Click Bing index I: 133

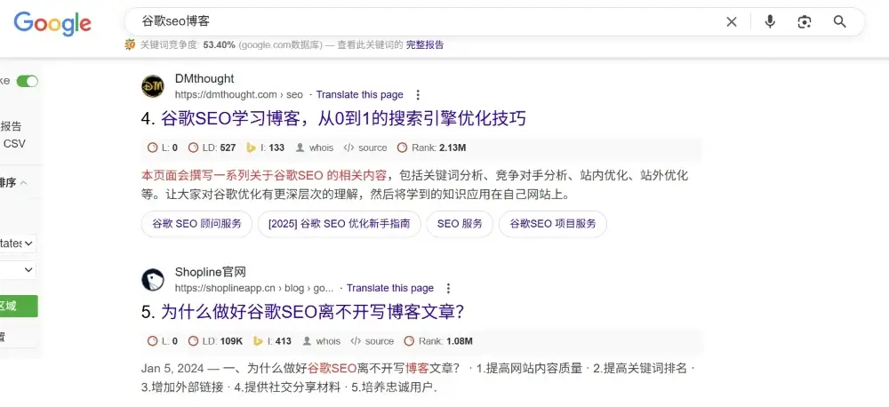click(x=265, y=148)
